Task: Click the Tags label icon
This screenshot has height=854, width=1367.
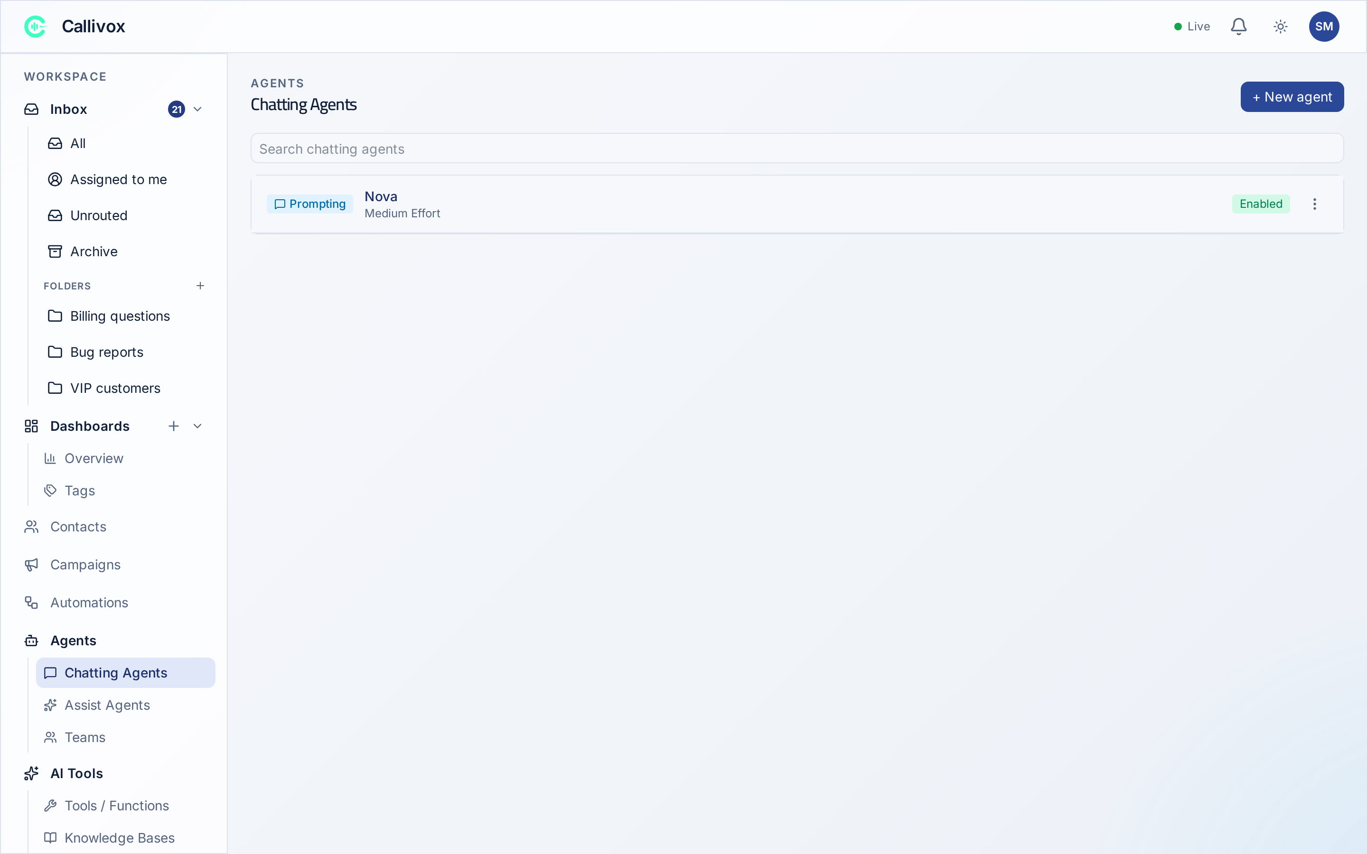Action: [50, 490]
